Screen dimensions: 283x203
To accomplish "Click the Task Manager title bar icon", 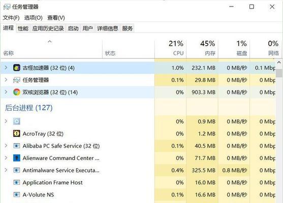I will (7, 7).
